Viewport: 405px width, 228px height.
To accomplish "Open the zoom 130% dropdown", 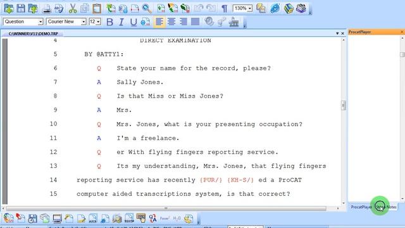I will 250,8.
